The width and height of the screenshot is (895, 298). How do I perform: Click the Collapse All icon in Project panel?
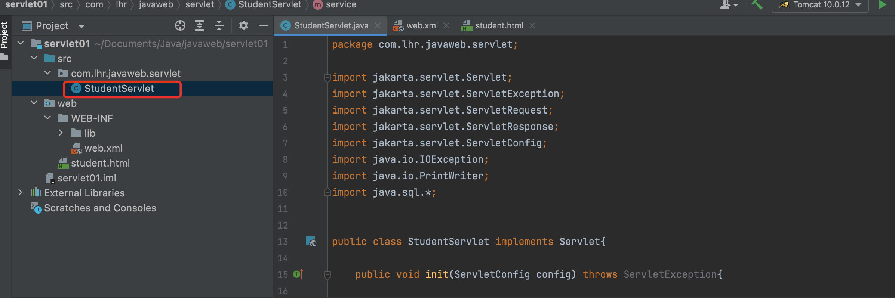click(219, 25)
